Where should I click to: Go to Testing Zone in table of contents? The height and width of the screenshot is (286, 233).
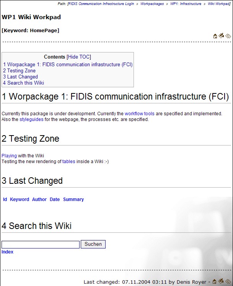[x=19, y=71]
